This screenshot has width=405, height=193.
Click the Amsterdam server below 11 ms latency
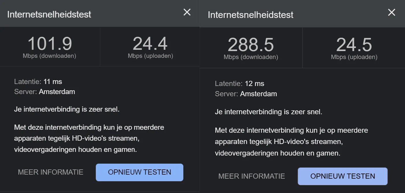[x=57, y=92]
